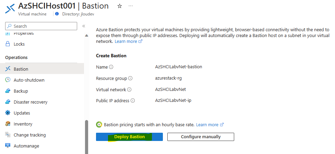This screenshot has height=154, width=335.
Task: Click the azurestack-rg resource group value
Action: pos(168,78)
